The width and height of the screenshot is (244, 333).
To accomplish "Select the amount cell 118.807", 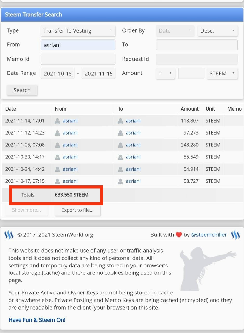I will (190, 121).
